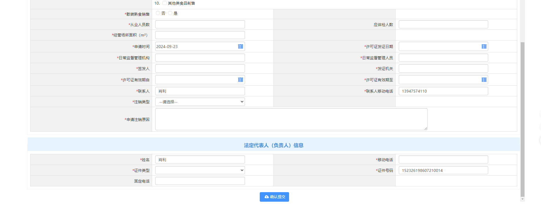The width and height of the screenshot is (541, 215).
Task: Select 否 for 散装熟食销售
Action: 158,13
